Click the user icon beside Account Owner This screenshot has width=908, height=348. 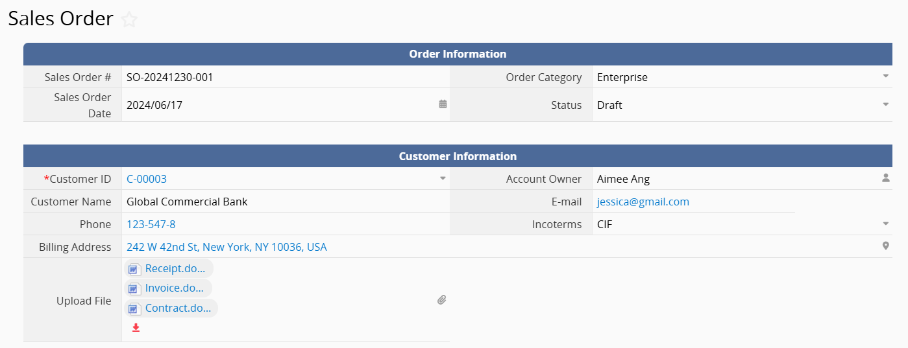pos(886,178)
